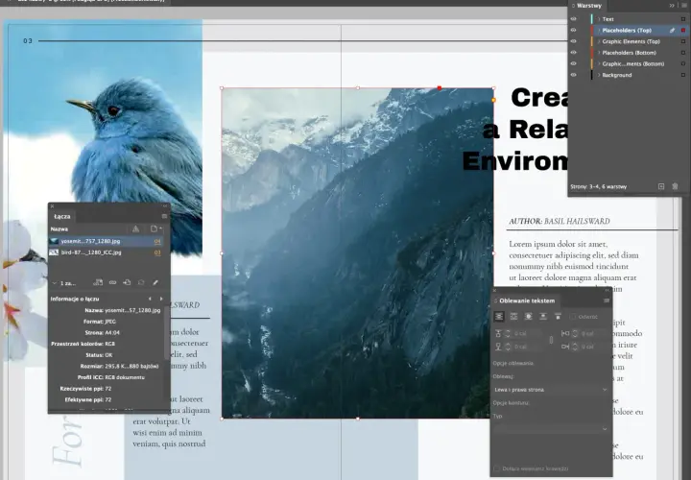The height and width of the screenshot is (480, 691).
Task: Show previous link info arrow
Action: tap(150, 299)
